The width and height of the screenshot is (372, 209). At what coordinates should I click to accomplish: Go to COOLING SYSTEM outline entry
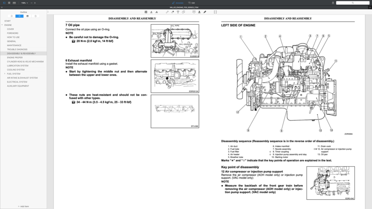coord(16,70)
